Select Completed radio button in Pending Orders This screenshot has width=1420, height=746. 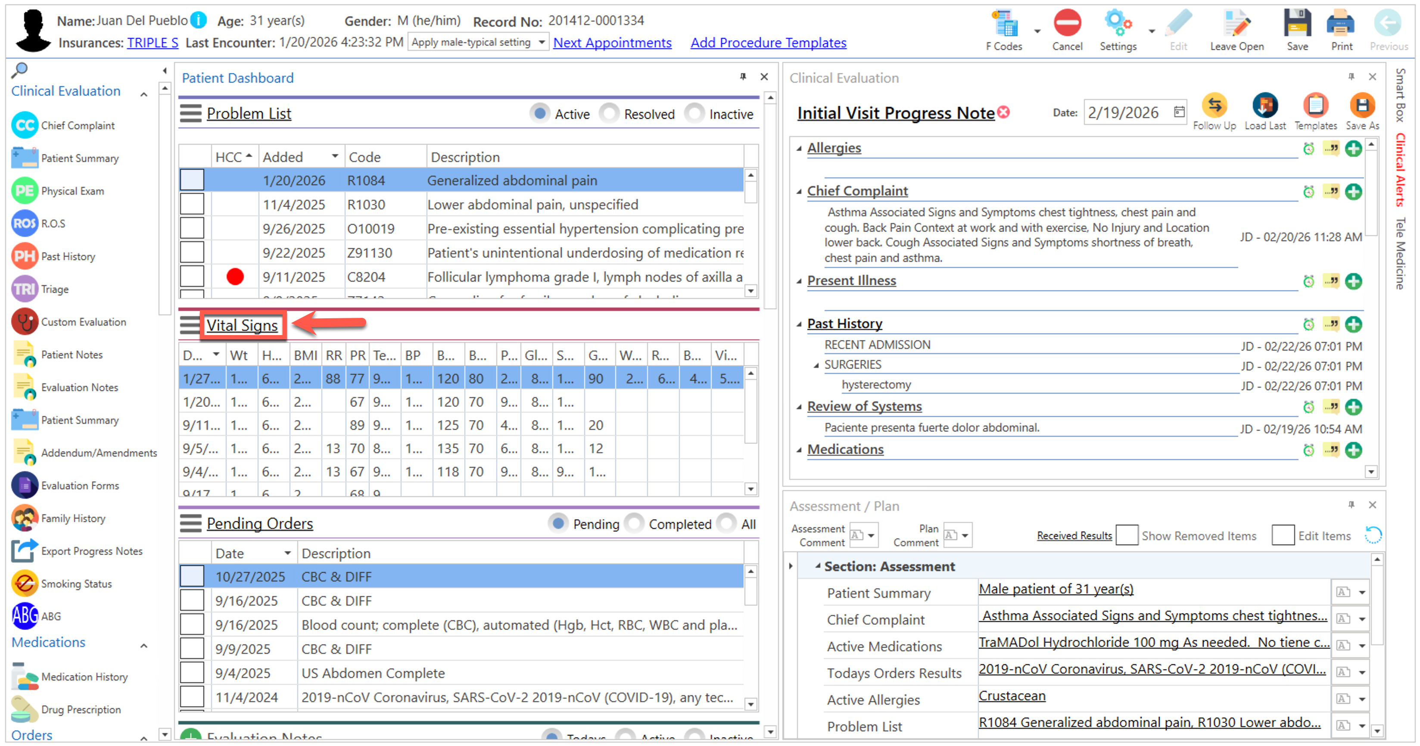pos(635,523)
